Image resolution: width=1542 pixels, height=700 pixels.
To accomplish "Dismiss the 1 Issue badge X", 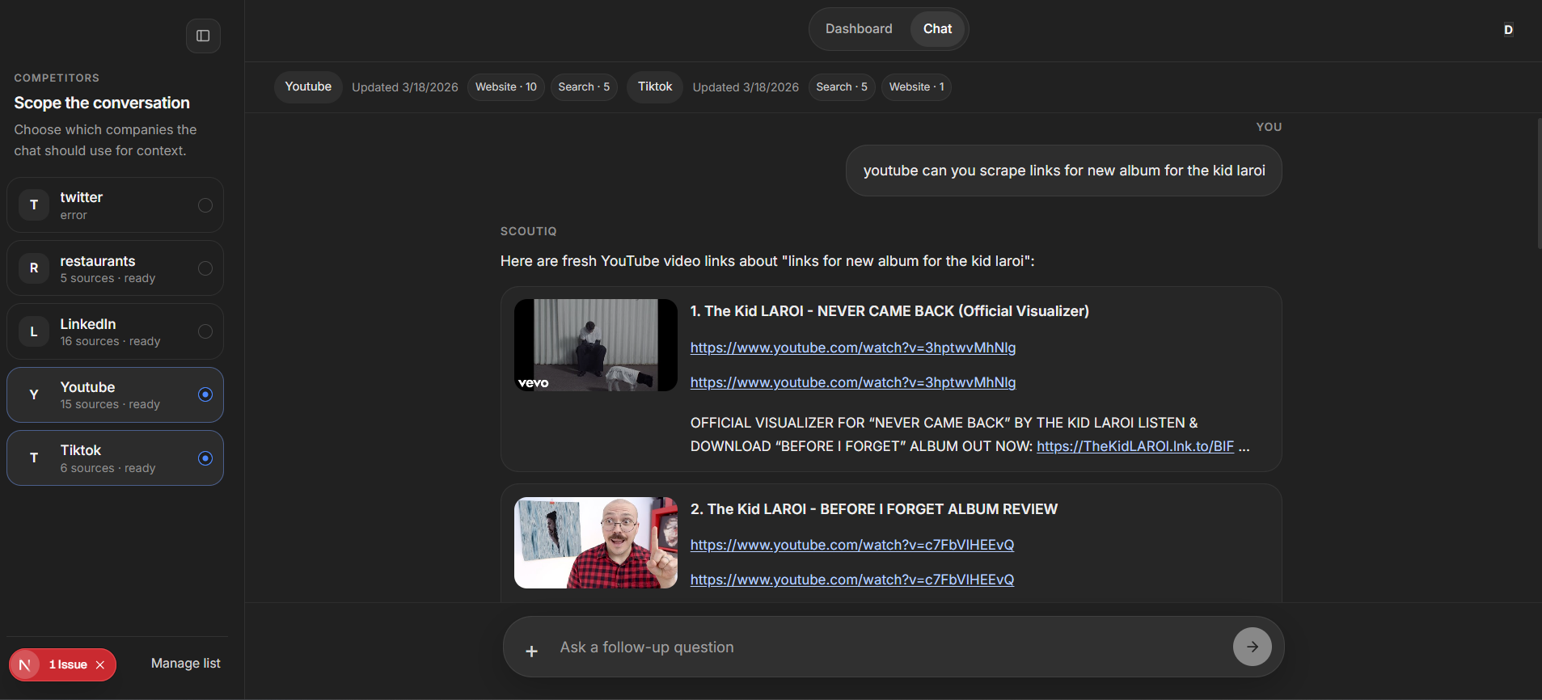I will (x=100, y=664).
